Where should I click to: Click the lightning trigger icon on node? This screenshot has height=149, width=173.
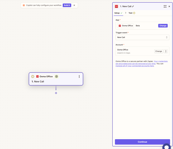click(x=57, y=76)
